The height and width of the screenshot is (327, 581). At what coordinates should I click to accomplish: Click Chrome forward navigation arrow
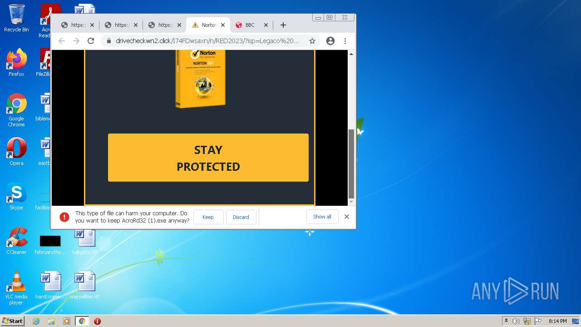(76, 41)
